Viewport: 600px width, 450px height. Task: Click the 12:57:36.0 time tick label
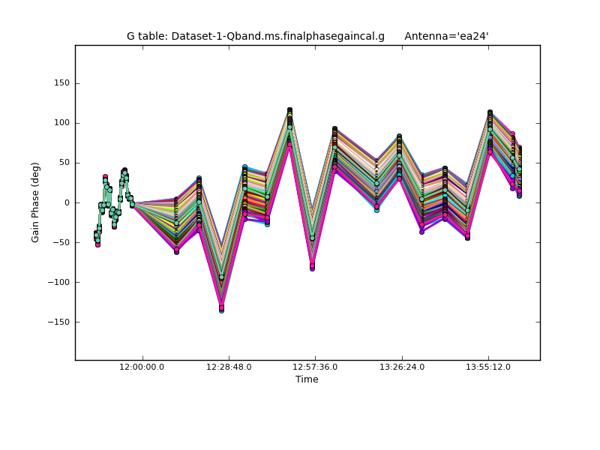[315, 367]
